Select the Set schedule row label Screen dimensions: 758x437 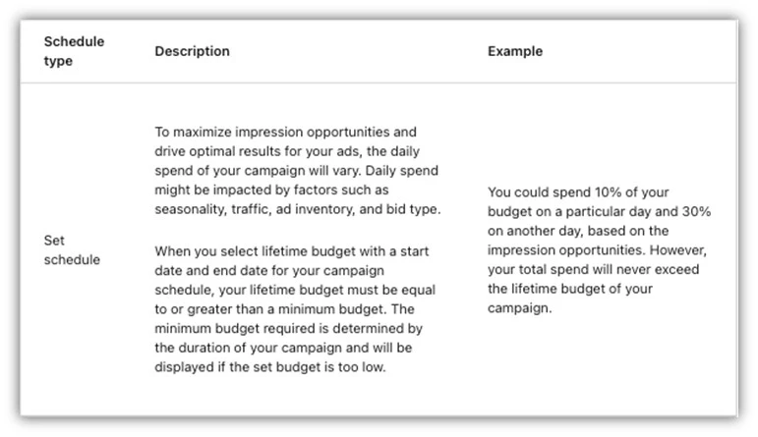point(72,250)
